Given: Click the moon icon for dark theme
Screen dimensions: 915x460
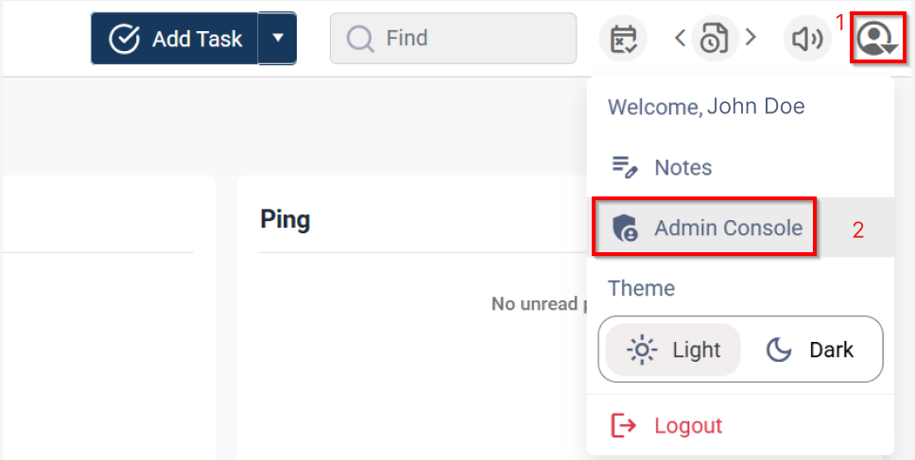Looking at the screenshot, I should tap(779, 350).
